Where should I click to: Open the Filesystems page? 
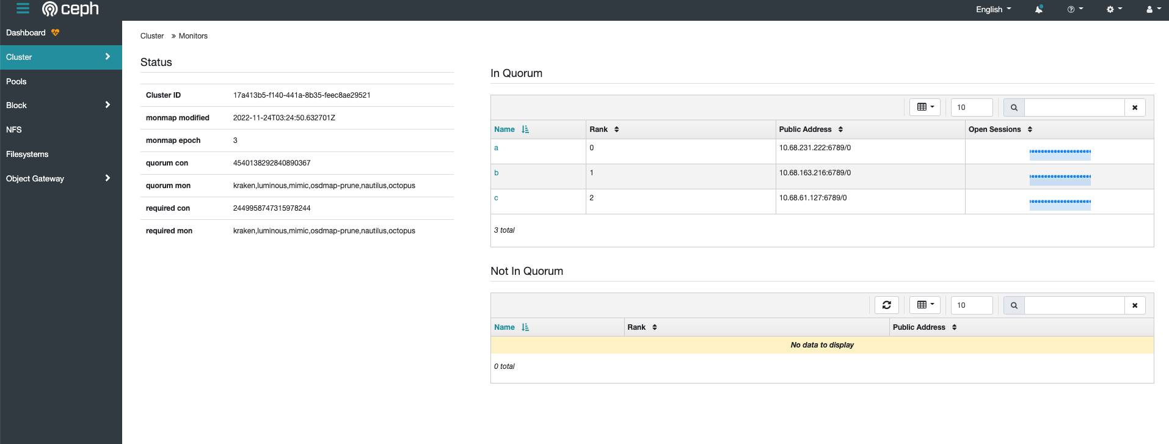point(27,154)
